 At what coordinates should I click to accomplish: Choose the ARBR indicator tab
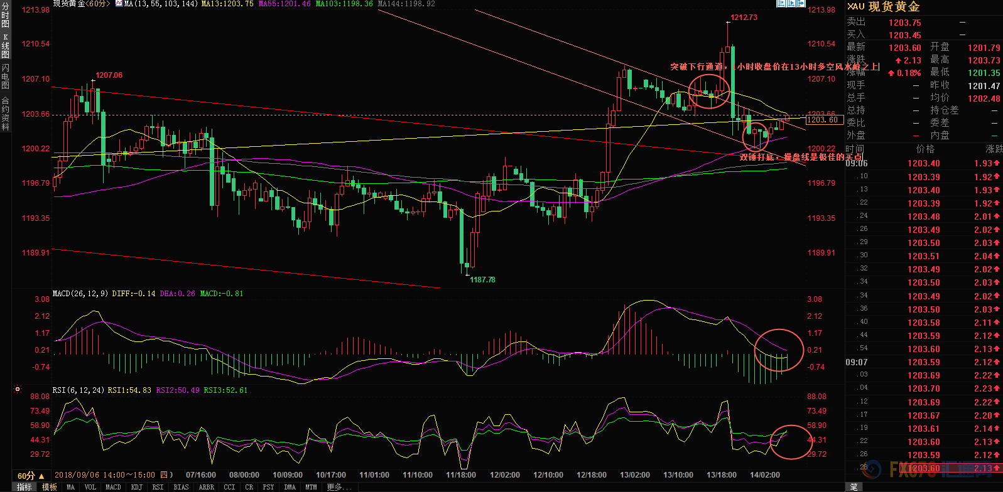[x=206, y=487]
